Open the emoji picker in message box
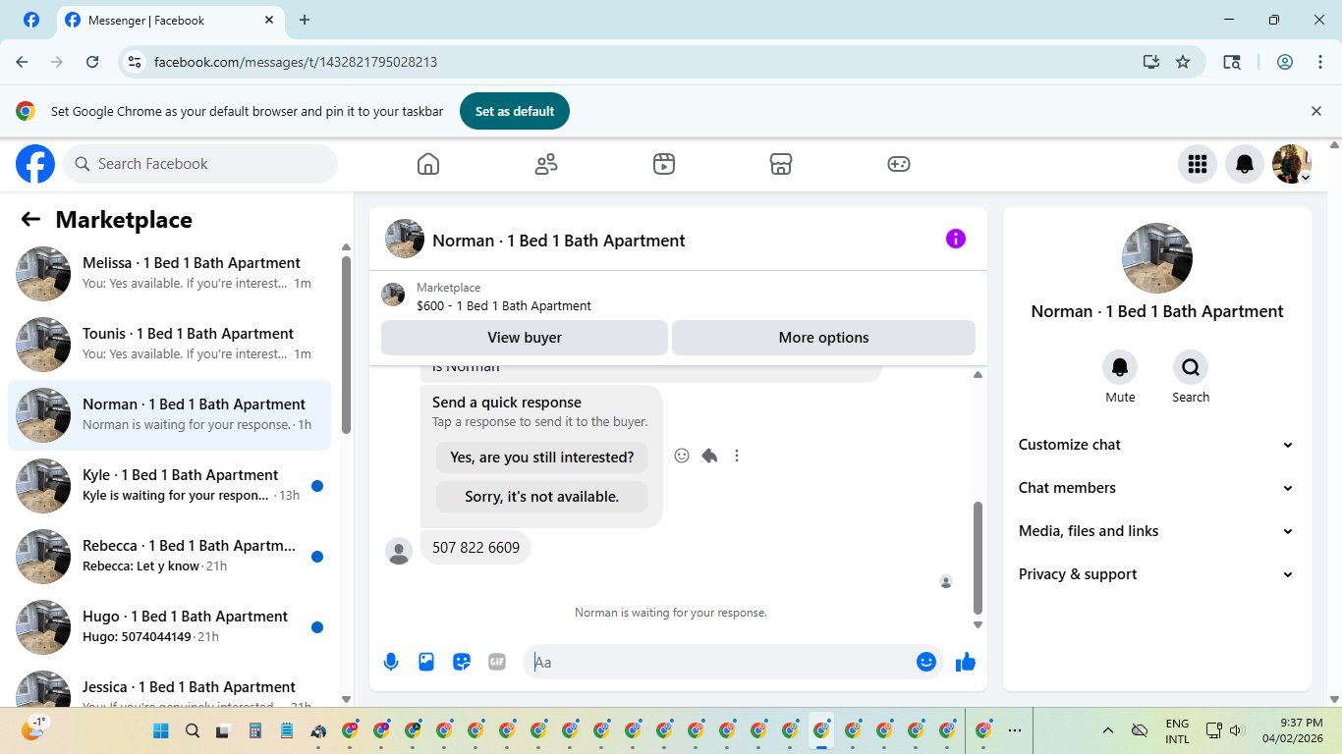The width and height of the screenshot is (1342, 754). pos(925,662)
